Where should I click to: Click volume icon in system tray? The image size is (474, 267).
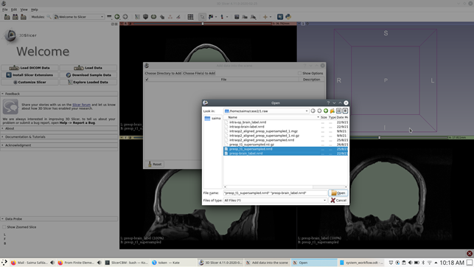click(410, 263)
